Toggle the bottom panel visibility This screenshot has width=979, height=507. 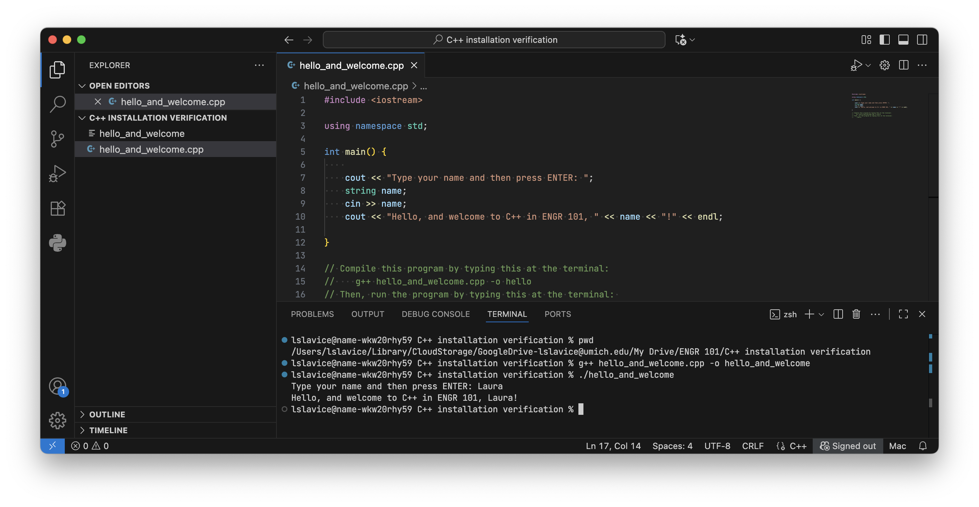pyautogui.click(x=903, y=40)
